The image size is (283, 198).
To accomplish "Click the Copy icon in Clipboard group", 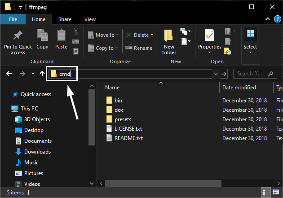I will coord(43,35).
